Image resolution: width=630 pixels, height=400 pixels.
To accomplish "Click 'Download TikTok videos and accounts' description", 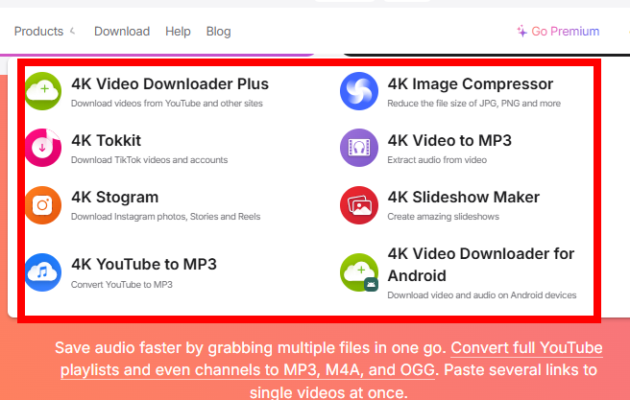I will (x=150, y=159).
